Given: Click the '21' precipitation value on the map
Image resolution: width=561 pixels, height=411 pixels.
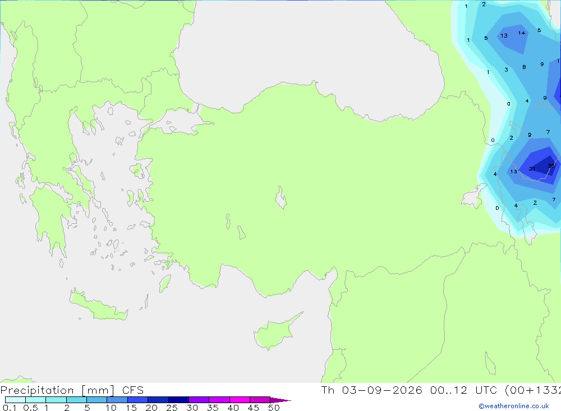Looking at the screenshot, I should pyautogui.click(x=532, y=169).
